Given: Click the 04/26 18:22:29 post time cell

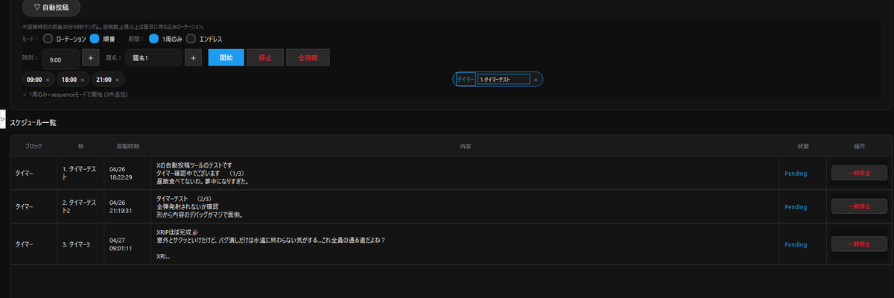Looking at the screenshot, I should pyautogui.click(x=127, y=174).
